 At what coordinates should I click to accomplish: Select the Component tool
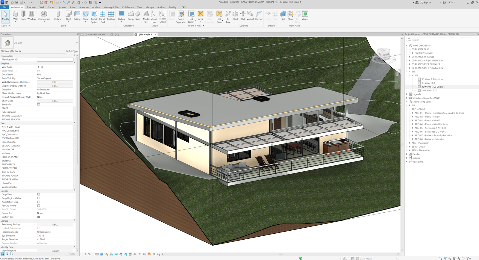44,16
